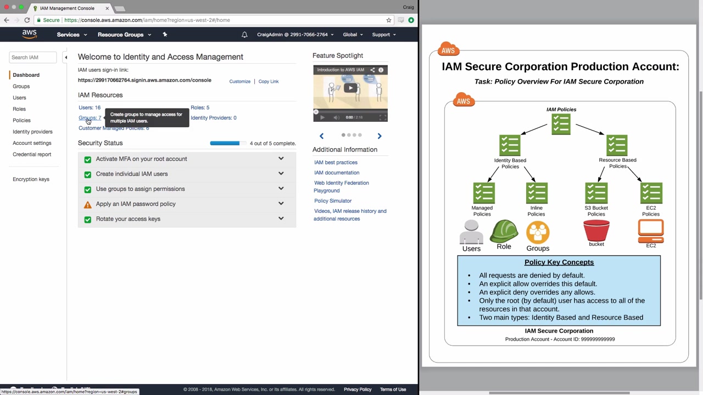Viewport: 703px width, 395px height.
Task: Open IAM best practices link
Action: click(x=336, y=162)
